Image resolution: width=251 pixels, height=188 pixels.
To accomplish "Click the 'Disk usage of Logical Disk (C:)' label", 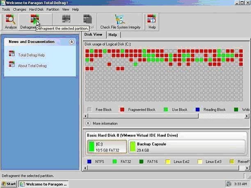I will pos(108,44).
